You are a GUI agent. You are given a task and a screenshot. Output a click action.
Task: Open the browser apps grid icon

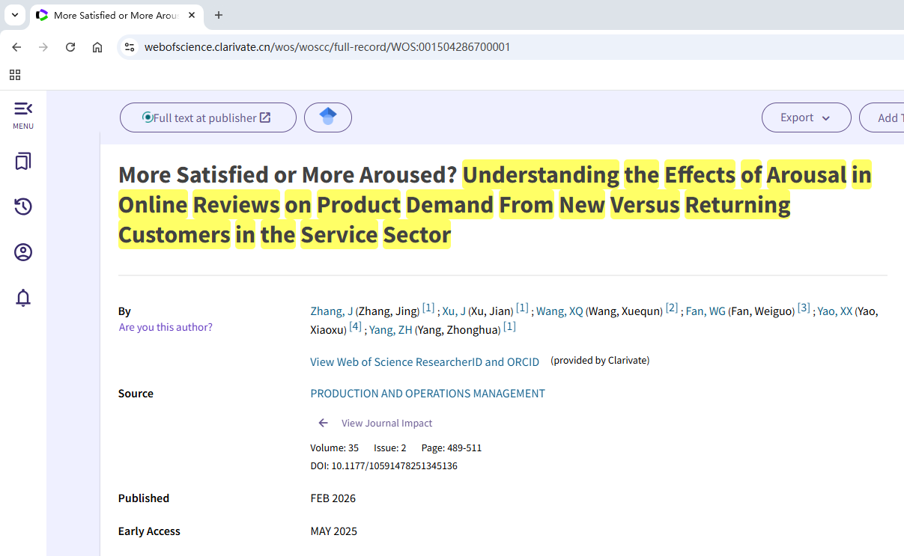[15, 75]
